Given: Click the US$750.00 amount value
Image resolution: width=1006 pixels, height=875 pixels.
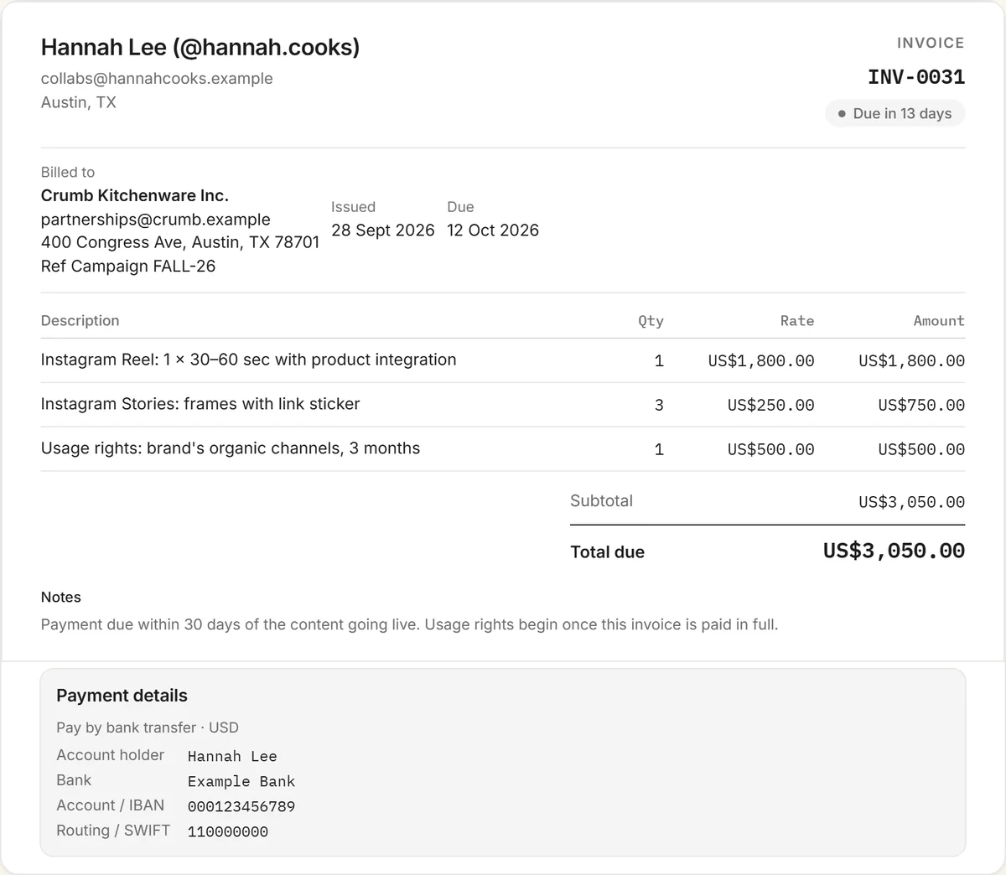Looking at the screenshot, I should (921, 406).
